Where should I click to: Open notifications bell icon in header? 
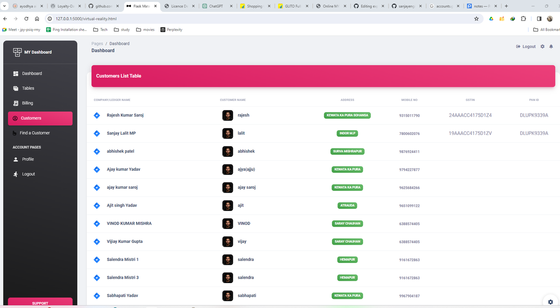point(551,46)
